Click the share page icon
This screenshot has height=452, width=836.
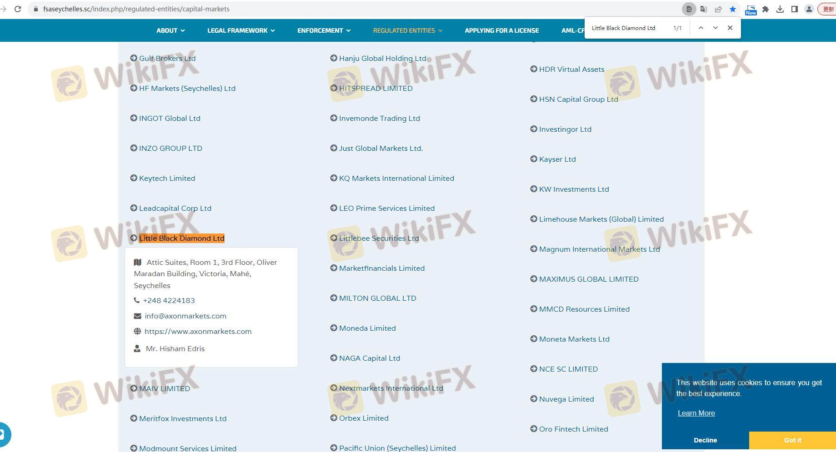[718, 9]
